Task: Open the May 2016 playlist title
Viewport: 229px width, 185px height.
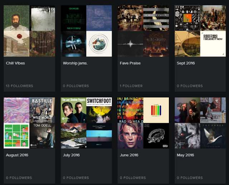Action: pos(185,155)
